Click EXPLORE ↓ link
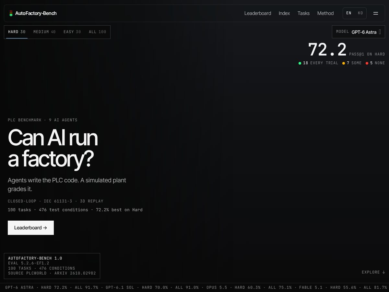Screen dimensions: 389x292 pos(373,272)
